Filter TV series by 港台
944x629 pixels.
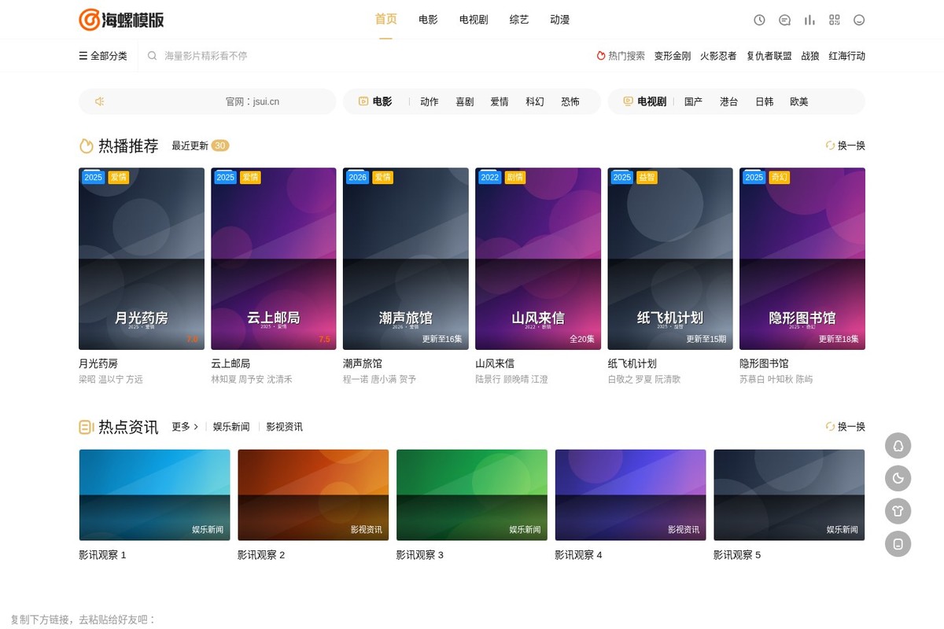click(729, 101)
